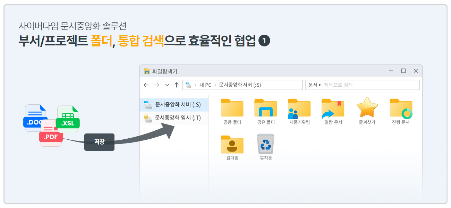Click the 휴지통 label text
Viewport: 451px width, 208px height.
pos(266,158)
